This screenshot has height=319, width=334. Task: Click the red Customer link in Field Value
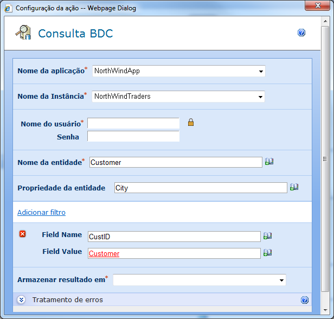(104, 253)
